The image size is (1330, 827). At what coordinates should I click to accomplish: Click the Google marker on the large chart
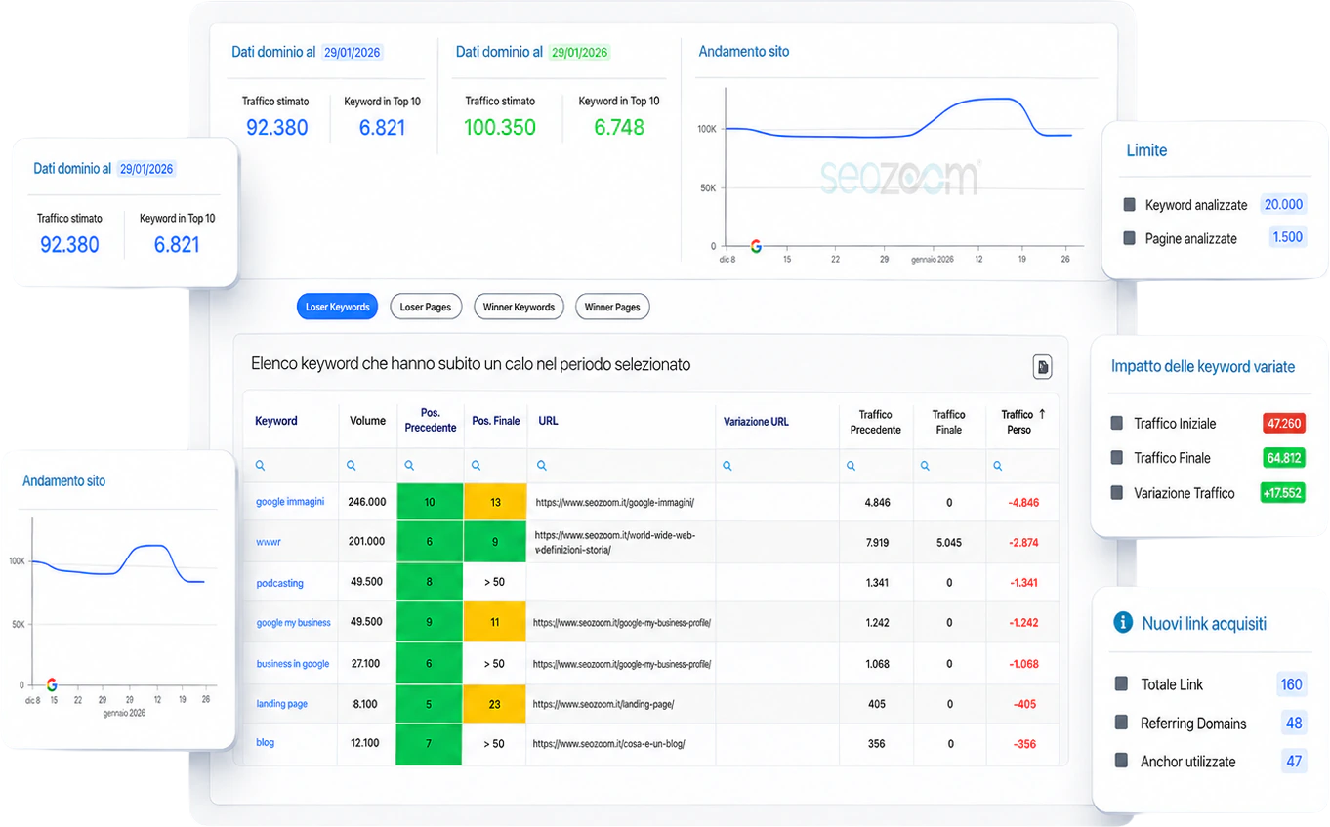756,247
